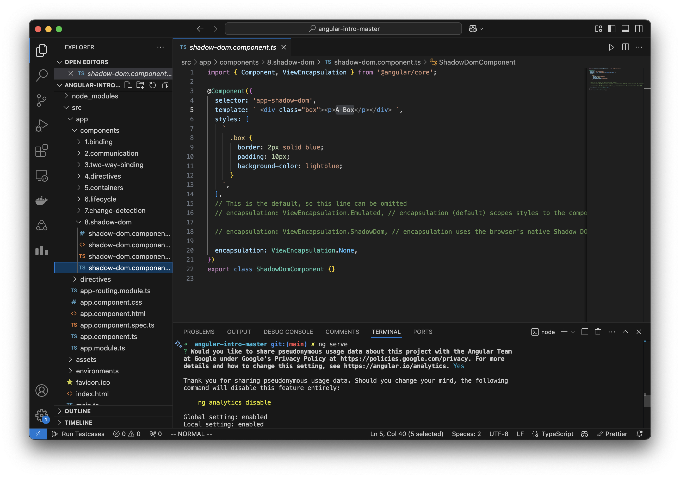The height and width of the screenshot is (478, 680).
Task: Switch to the PORTS tab
Action: click(x=423, y=332)
